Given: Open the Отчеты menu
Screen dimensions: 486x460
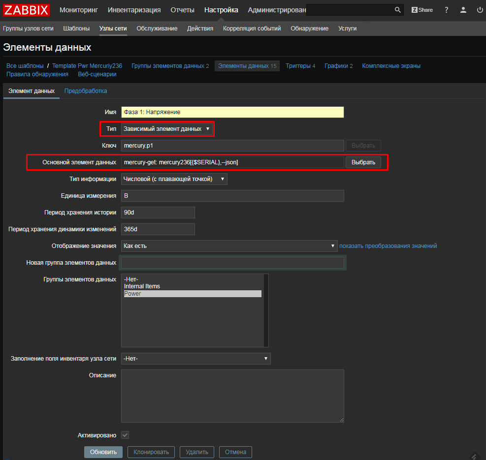Looking at the screenshot, I should pyautogui.click(x=182, y=10).
